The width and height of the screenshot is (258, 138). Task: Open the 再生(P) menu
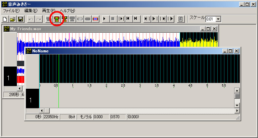(x=49, y=11)
